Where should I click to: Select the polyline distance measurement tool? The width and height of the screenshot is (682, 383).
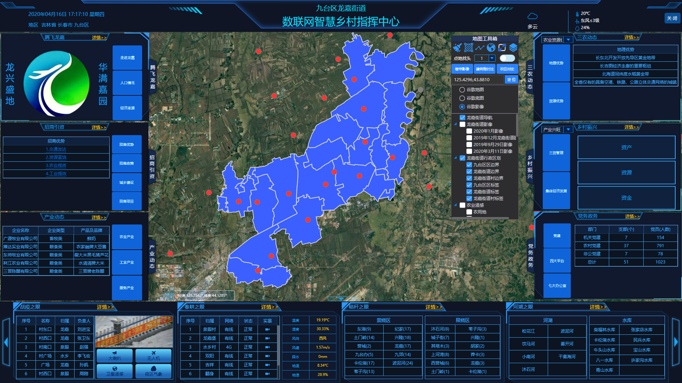click(x=480, y=48)
